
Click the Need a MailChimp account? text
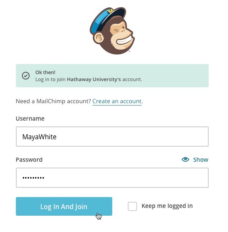[53, 101]
